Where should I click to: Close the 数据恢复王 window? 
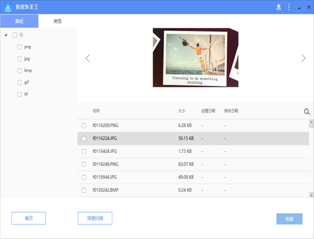point(309,7)
